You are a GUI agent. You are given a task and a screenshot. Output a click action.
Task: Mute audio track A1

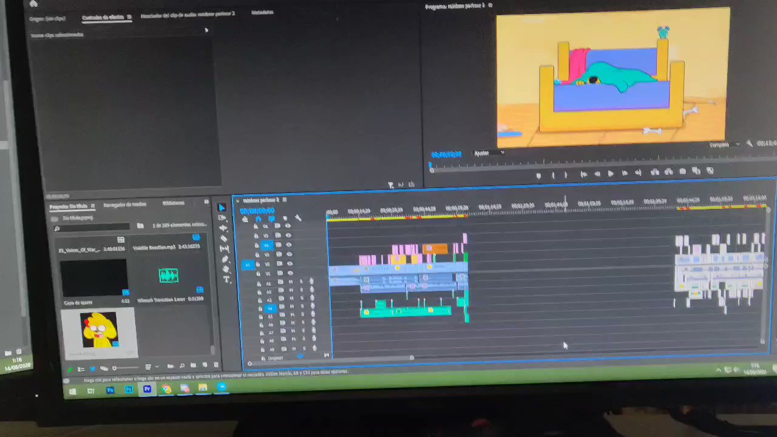click(x=291, y=282)
